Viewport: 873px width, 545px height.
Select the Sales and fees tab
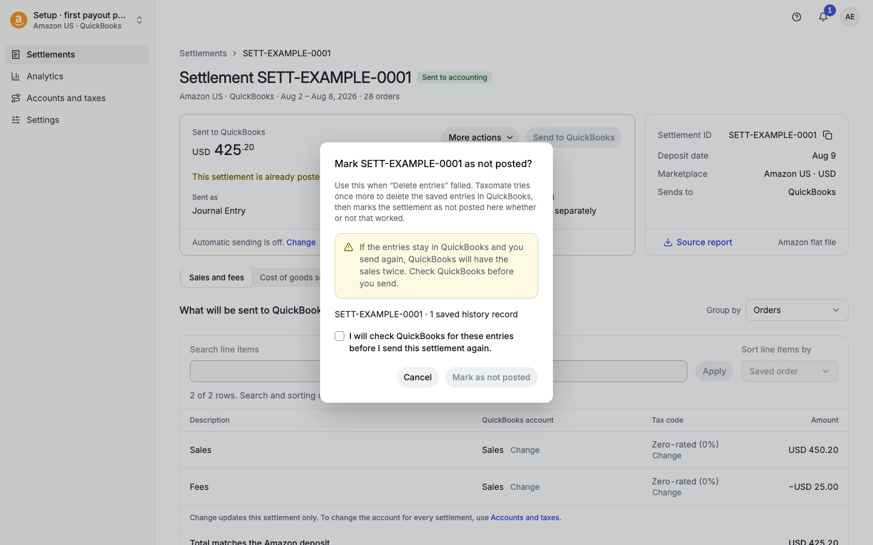[x=216, y=277]
